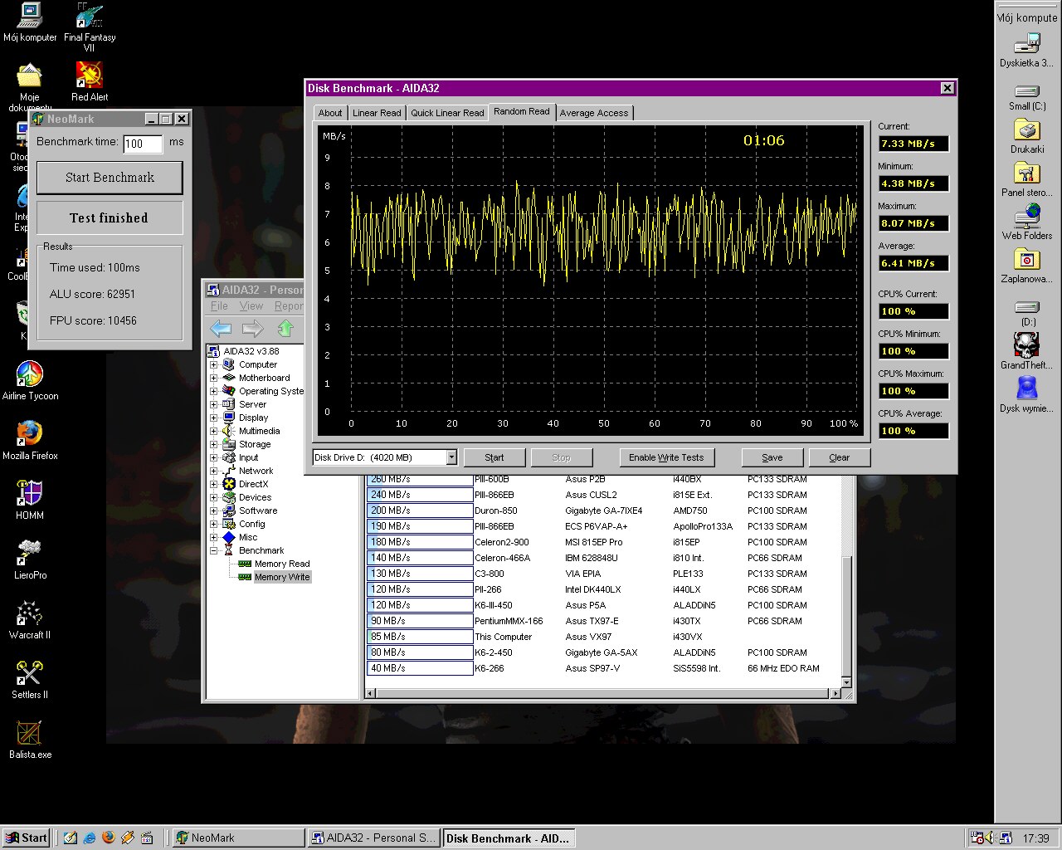Image resolution: width=1062 pixels, height=850 pixels.
Task: Click AIDA32 back arrow toolbar icon
Action: coord(221,328)
